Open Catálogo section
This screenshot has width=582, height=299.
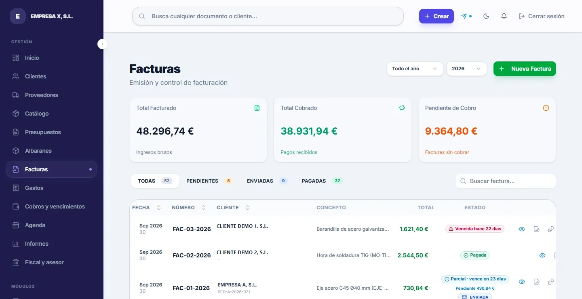pyautogui.click(x=51, y=114)
